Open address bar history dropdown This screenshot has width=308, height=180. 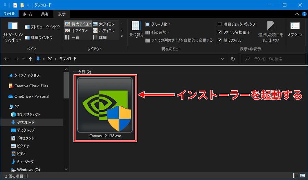point(222,59)
